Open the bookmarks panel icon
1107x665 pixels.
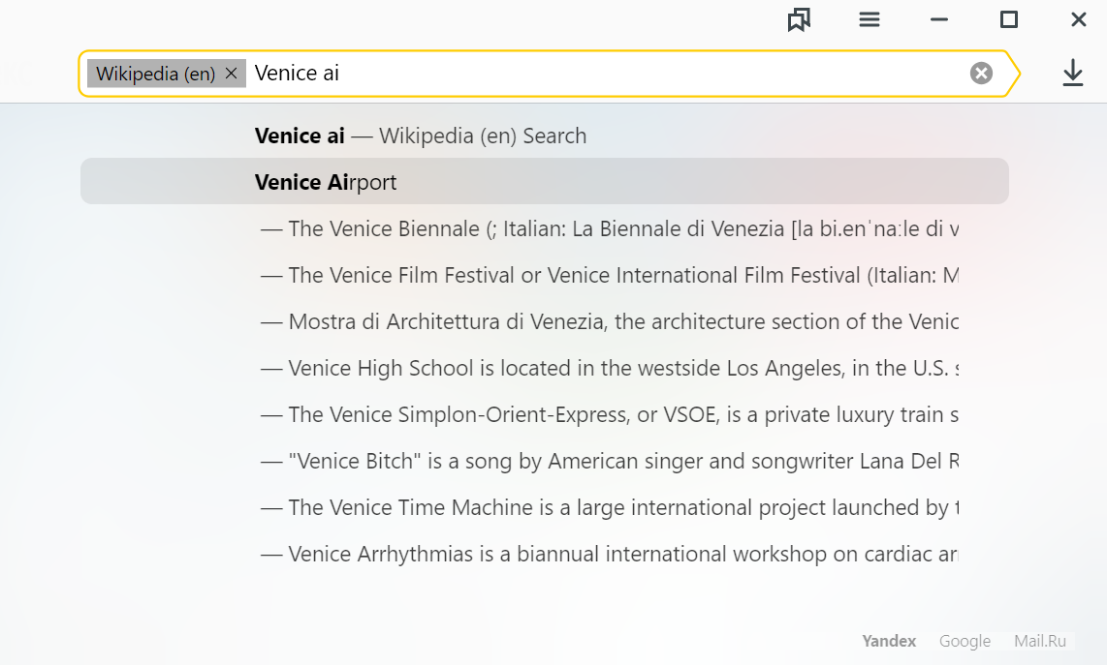click(799, 19)
